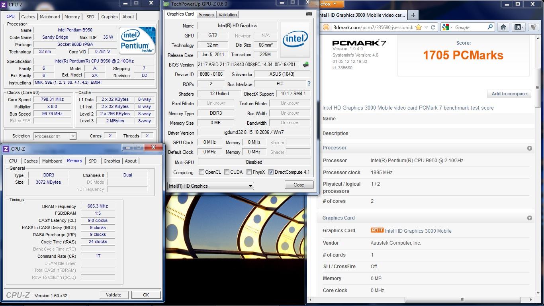
Task: Open the Processor #1 selection dropdown
Action: [55, 136]
